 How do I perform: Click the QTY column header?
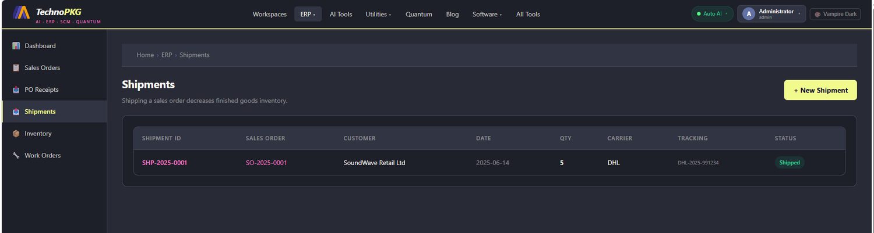point(565,138)
